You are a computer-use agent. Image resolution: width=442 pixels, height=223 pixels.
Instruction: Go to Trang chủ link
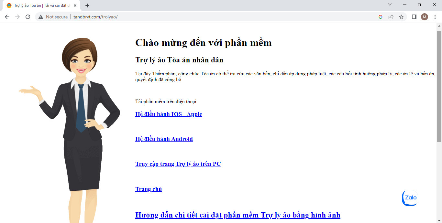tap(149, 189)
